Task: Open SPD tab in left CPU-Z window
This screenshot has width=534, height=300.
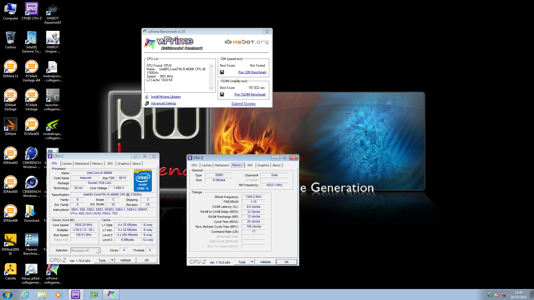Action: (x=110, y=164)
